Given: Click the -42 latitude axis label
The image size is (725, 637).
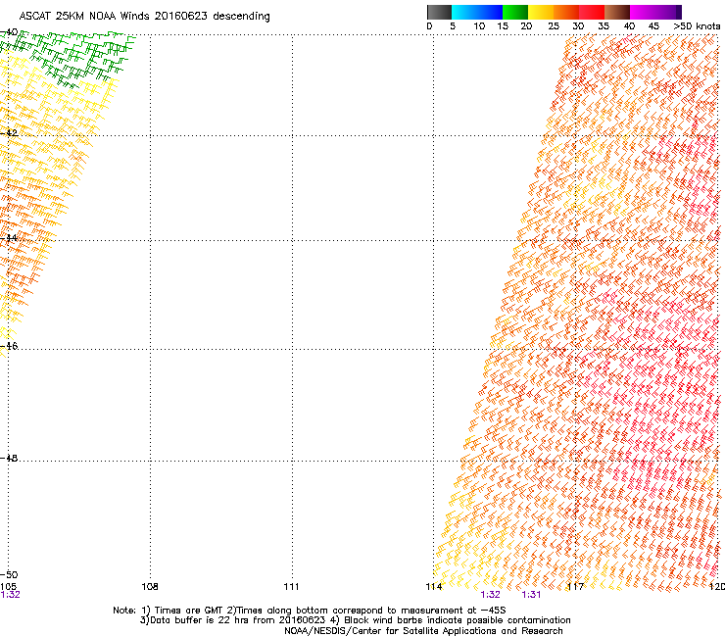Looking at the screenshot, I should (x=9, y=132).
